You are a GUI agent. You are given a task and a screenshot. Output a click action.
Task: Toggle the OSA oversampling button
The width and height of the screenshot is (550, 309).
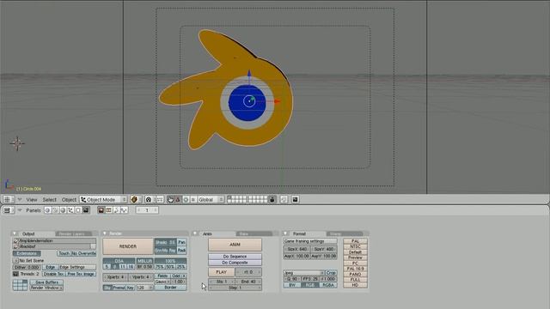[x=119, y=261]
